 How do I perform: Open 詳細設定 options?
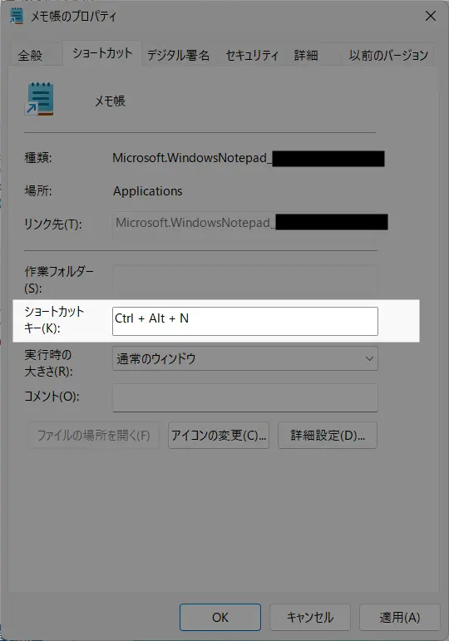click(327, 436)
